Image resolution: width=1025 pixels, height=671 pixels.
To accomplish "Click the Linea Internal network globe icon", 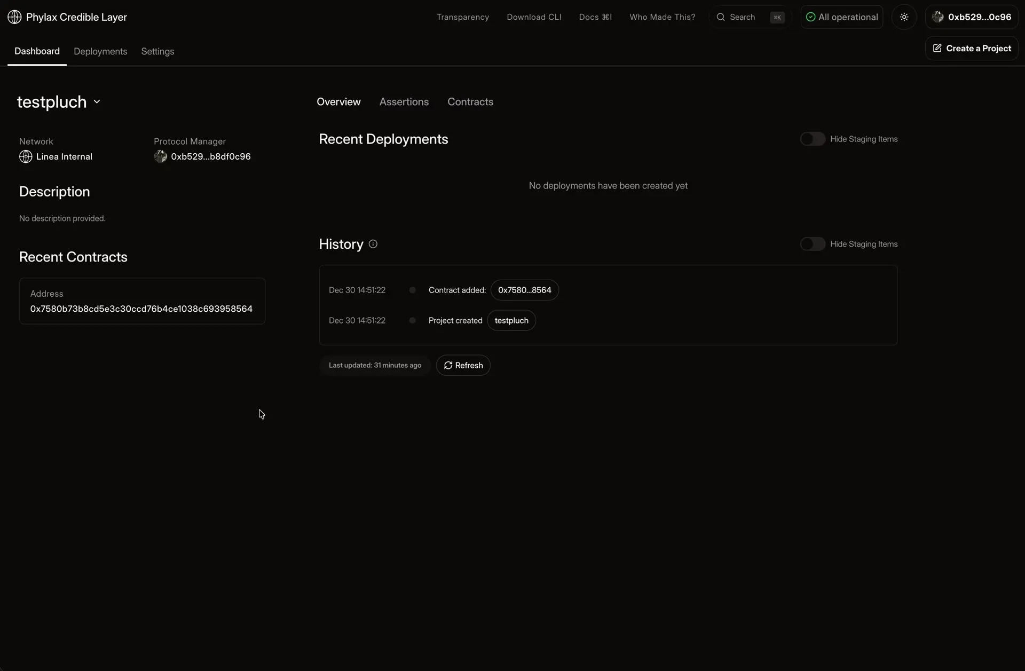I will [x=25, y=156].
